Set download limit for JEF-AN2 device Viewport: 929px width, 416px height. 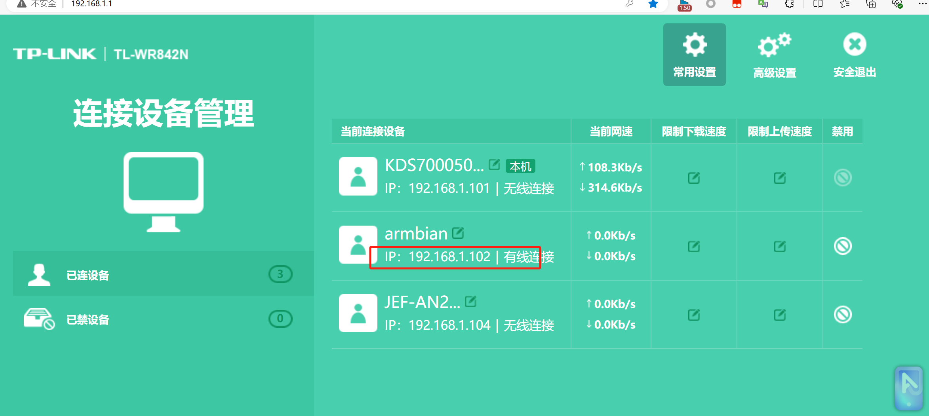[x=693, y=315]
